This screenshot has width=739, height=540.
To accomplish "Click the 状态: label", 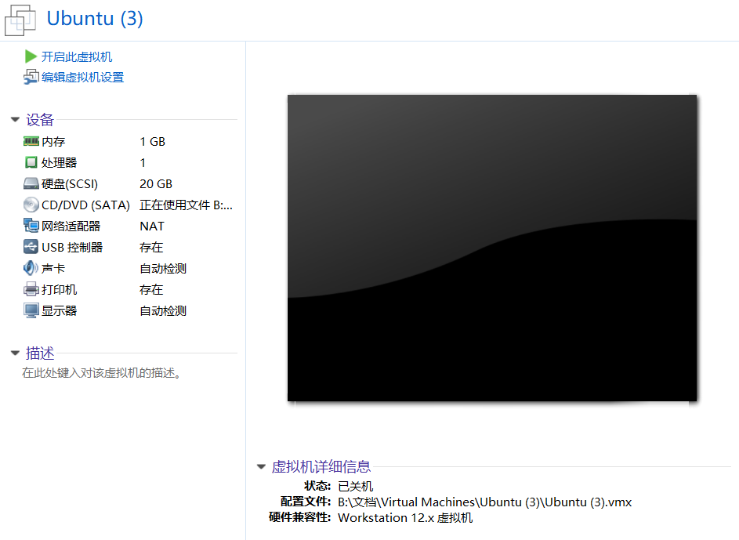I will click(x=317, y=486).
